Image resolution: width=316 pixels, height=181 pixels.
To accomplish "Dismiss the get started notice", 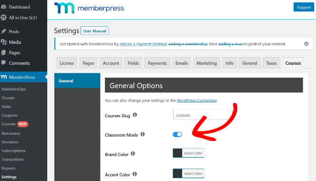I will click(306, 44).
